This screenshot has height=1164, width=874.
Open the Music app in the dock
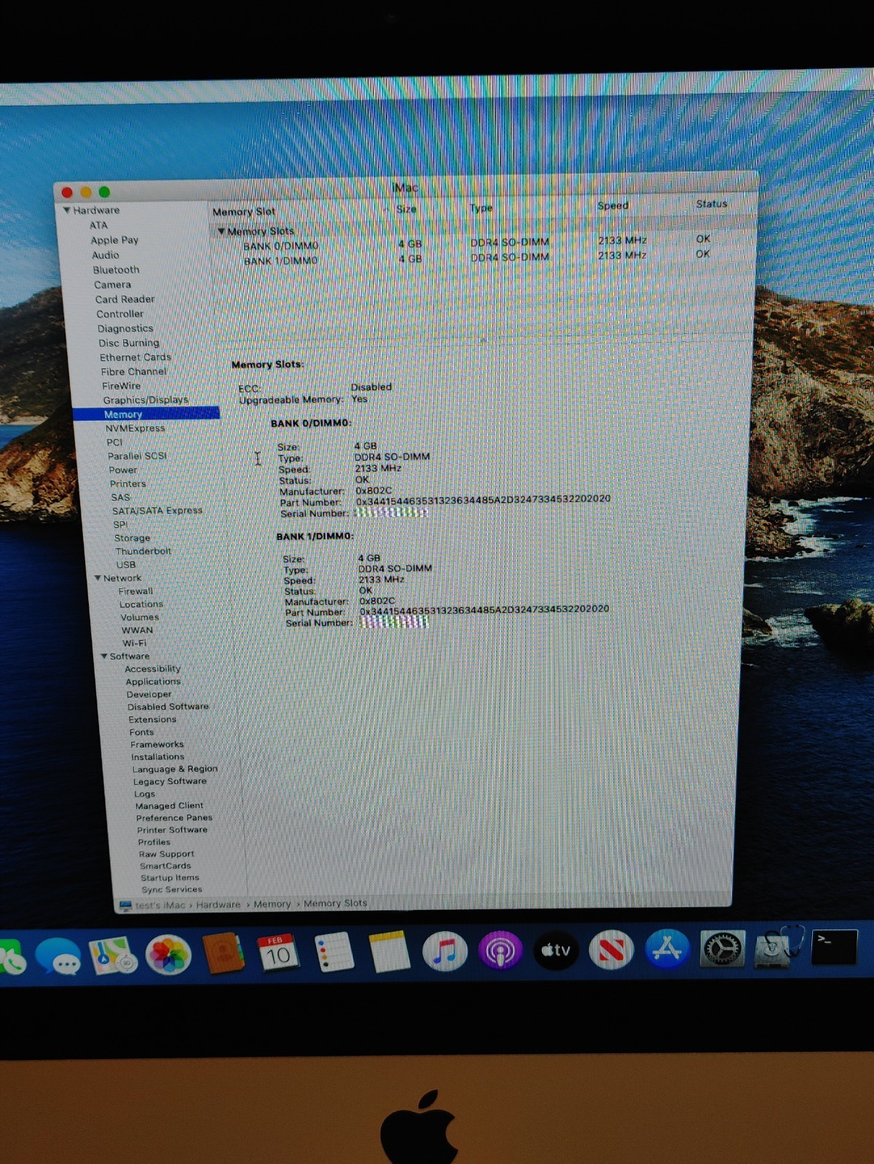click(x=444, y=951)
